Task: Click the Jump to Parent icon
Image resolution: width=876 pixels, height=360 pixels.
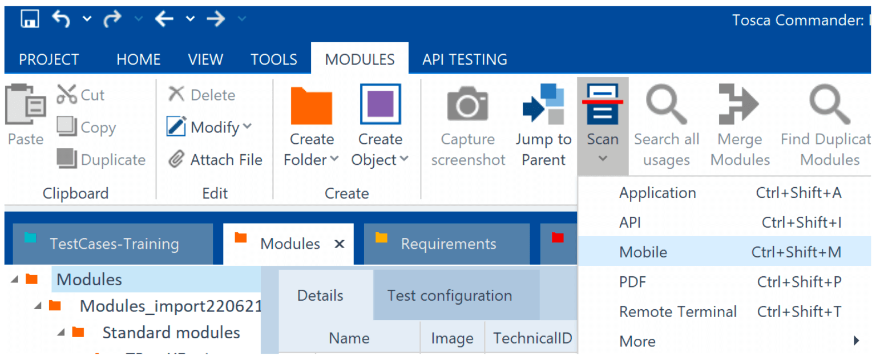Action: (x=543, y=104)
